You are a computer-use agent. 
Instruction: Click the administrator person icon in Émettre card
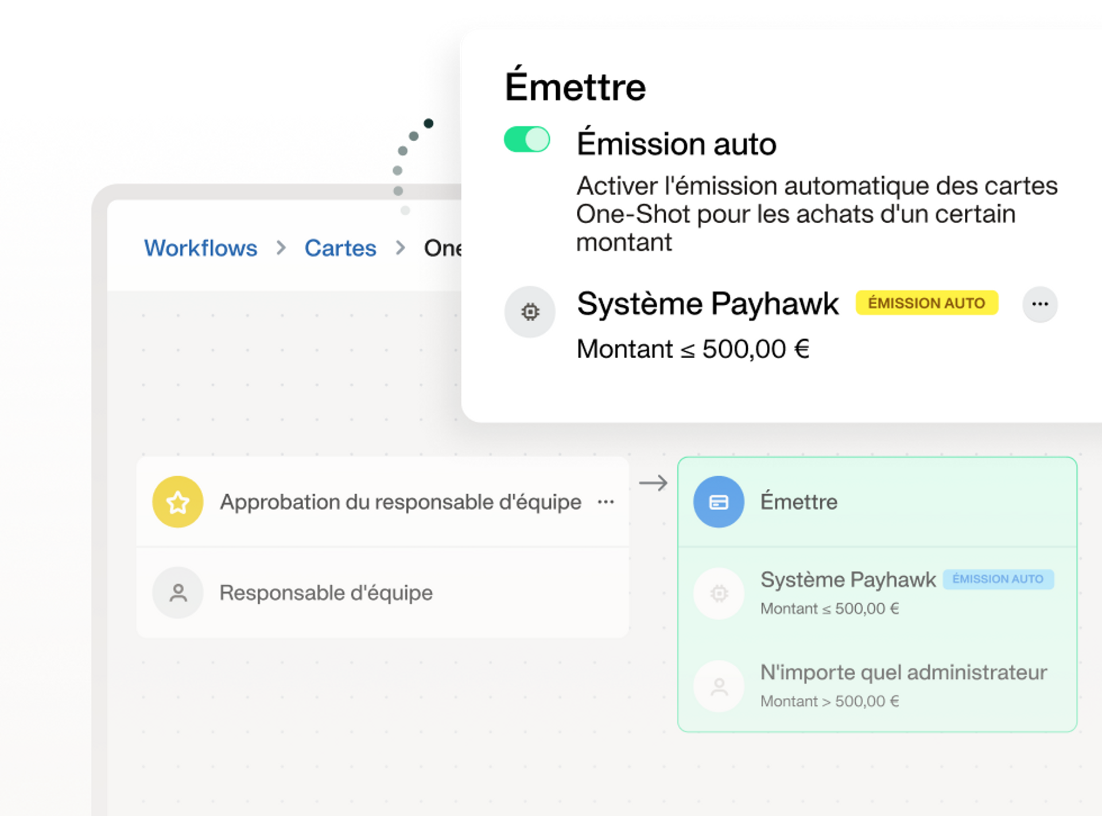pos(719,686)
